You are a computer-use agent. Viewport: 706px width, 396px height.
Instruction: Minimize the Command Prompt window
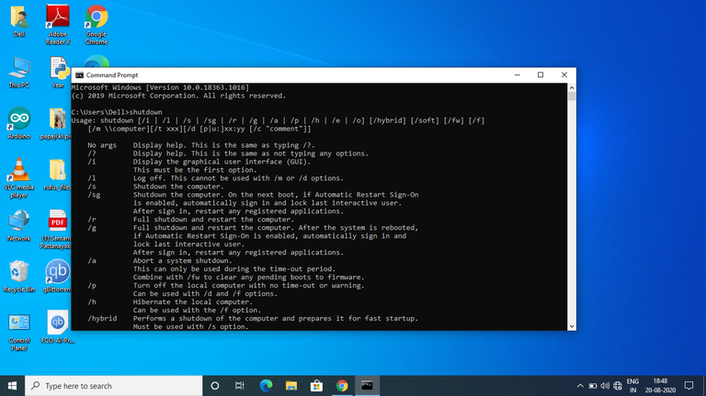pyautogui.click(x=518, y=75)
